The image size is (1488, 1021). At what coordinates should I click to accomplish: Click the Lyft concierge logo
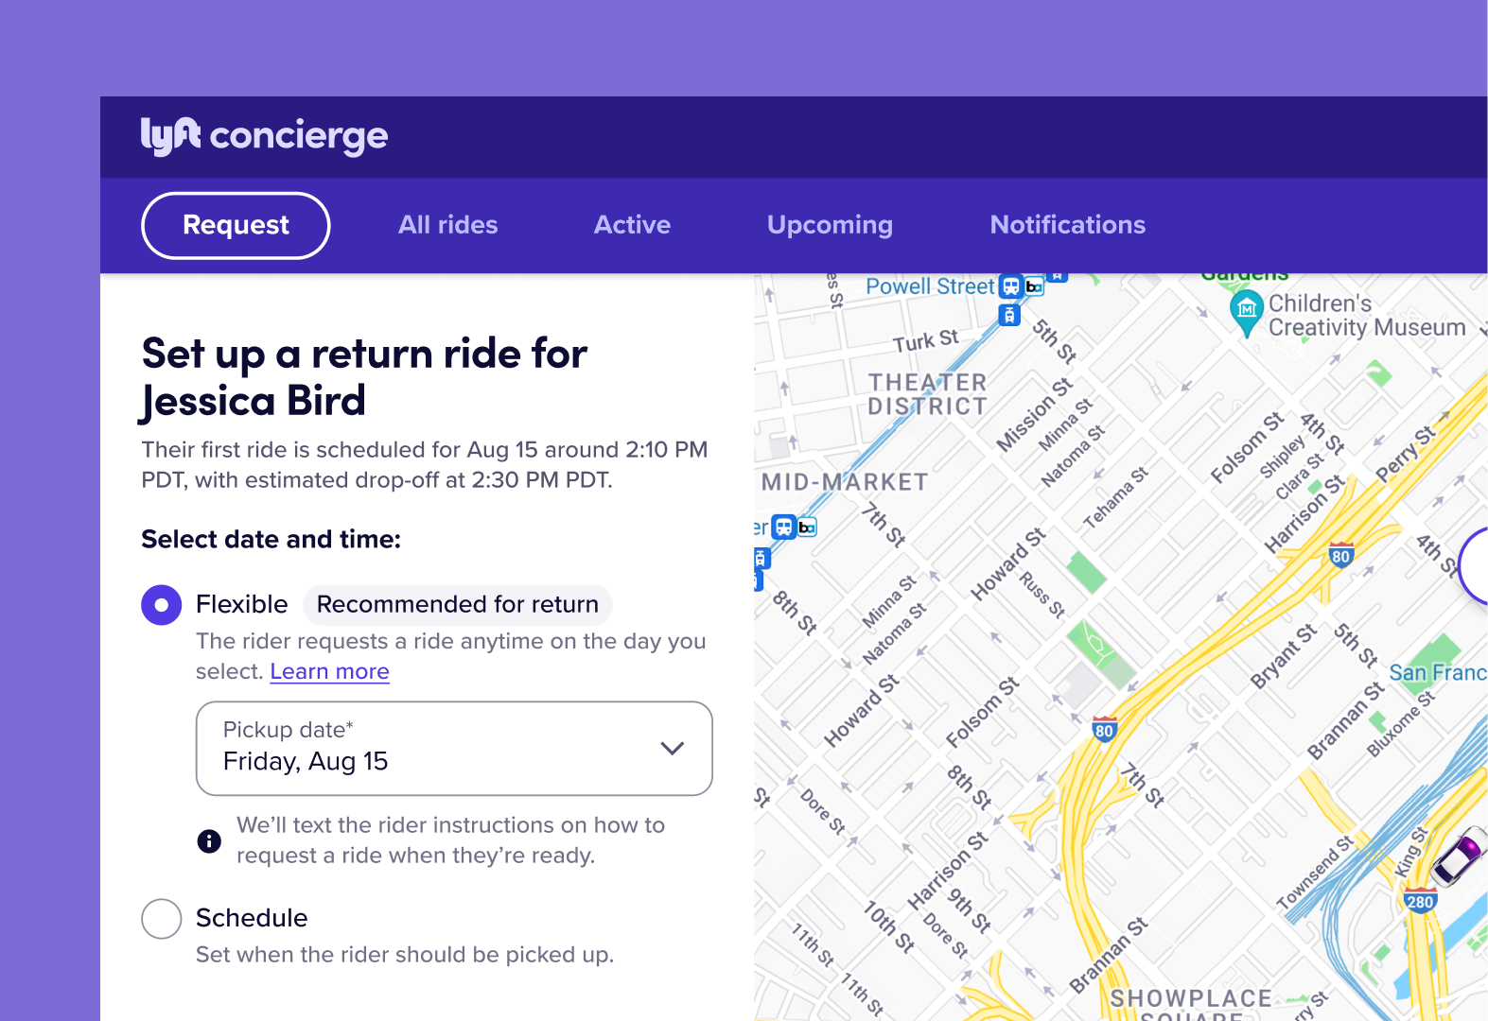click(264, 136)
